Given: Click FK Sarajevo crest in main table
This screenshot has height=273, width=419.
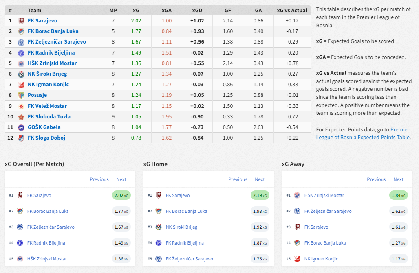Looking at the screenshot, I should click(21, 21).
